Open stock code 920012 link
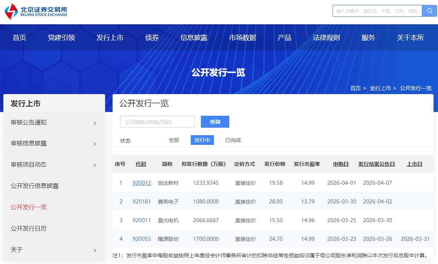Screen dimensions: 438x264 click(x=142, y=183)
